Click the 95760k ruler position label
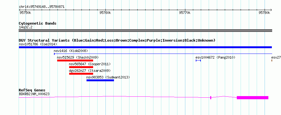This screenshot has width=281, height=115. [x=105, y=13]
